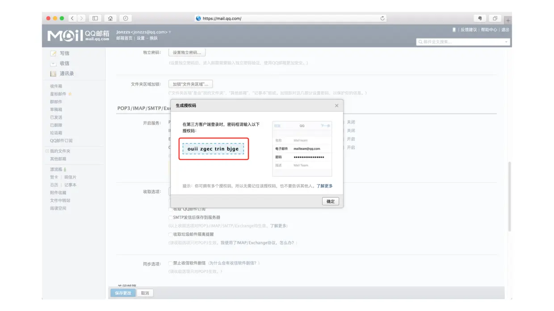Viewport: 554px width, 311px height.
Task: Open 其他邮箱 in sidebar
Action: pyautogui.click(x=58, y=159)
